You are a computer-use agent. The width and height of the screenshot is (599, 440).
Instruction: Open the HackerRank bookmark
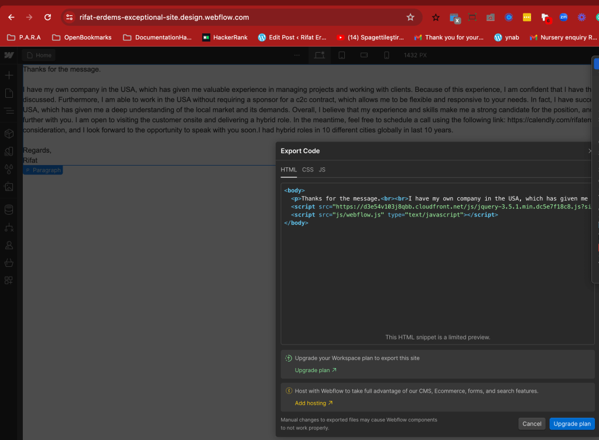tap(225, 37)
